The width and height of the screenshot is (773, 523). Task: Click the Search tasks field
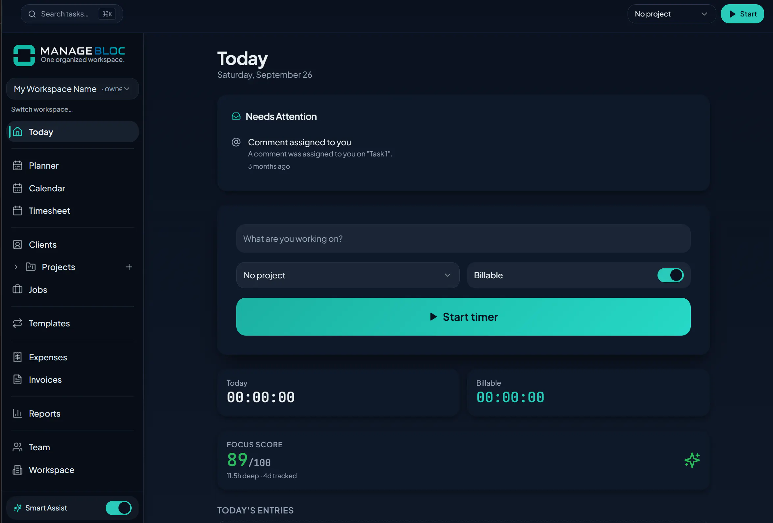coord(72,14)
